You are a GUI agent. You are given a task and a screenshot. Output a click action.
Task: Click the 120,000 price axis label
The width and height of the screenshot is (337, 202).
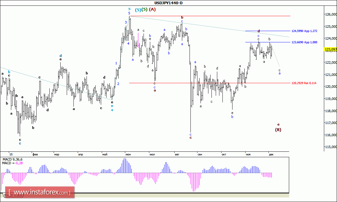coord(331,87)
